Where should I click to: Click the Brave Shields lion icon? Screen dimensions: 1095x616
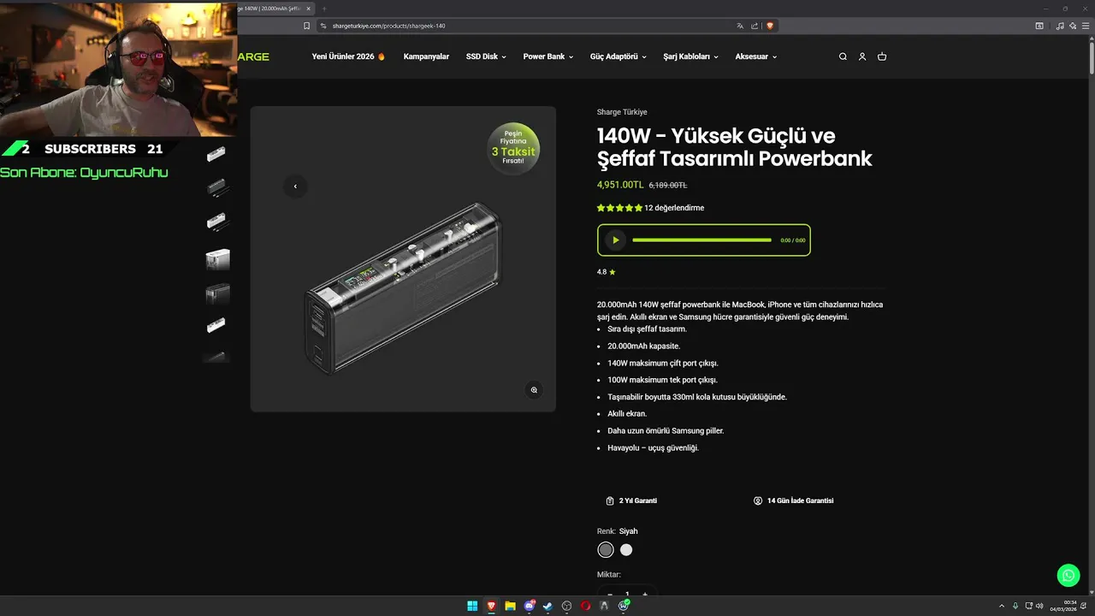pos(770,26)
